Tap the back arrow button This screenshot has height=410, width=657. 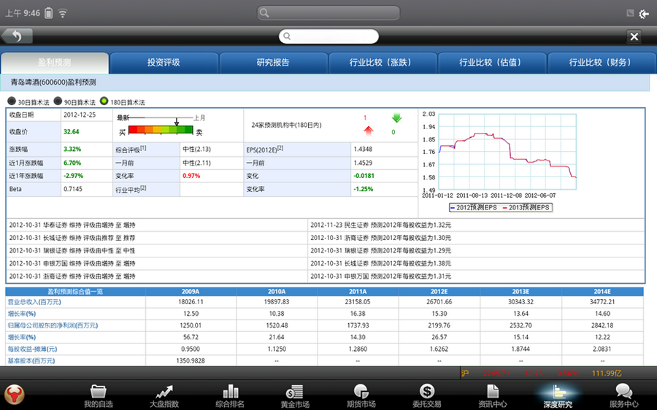click(x=17, y=36)
